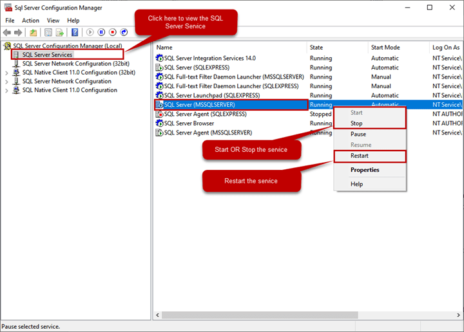This screenshot has height=332, width=464.
Task: Click the SQL Server Agent (MSSQLSERVER) icon
Action: (x=160, y=133)
